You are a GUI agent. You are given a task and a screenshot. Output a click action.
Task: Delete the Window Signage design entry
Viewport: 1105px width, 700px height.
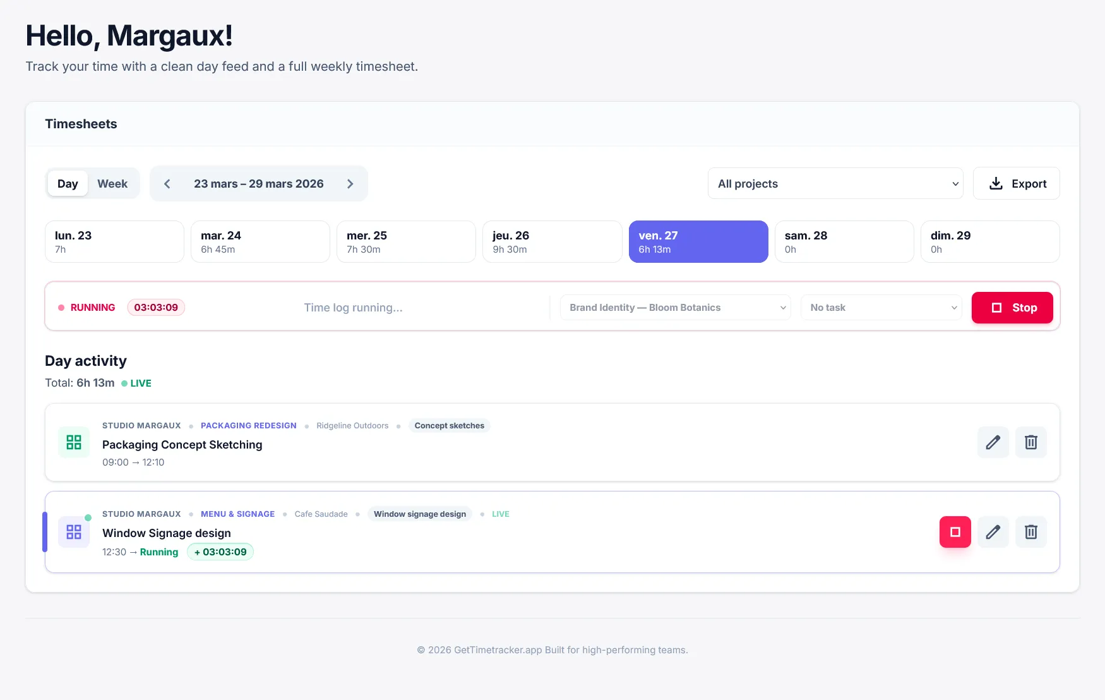point(1030,532)
